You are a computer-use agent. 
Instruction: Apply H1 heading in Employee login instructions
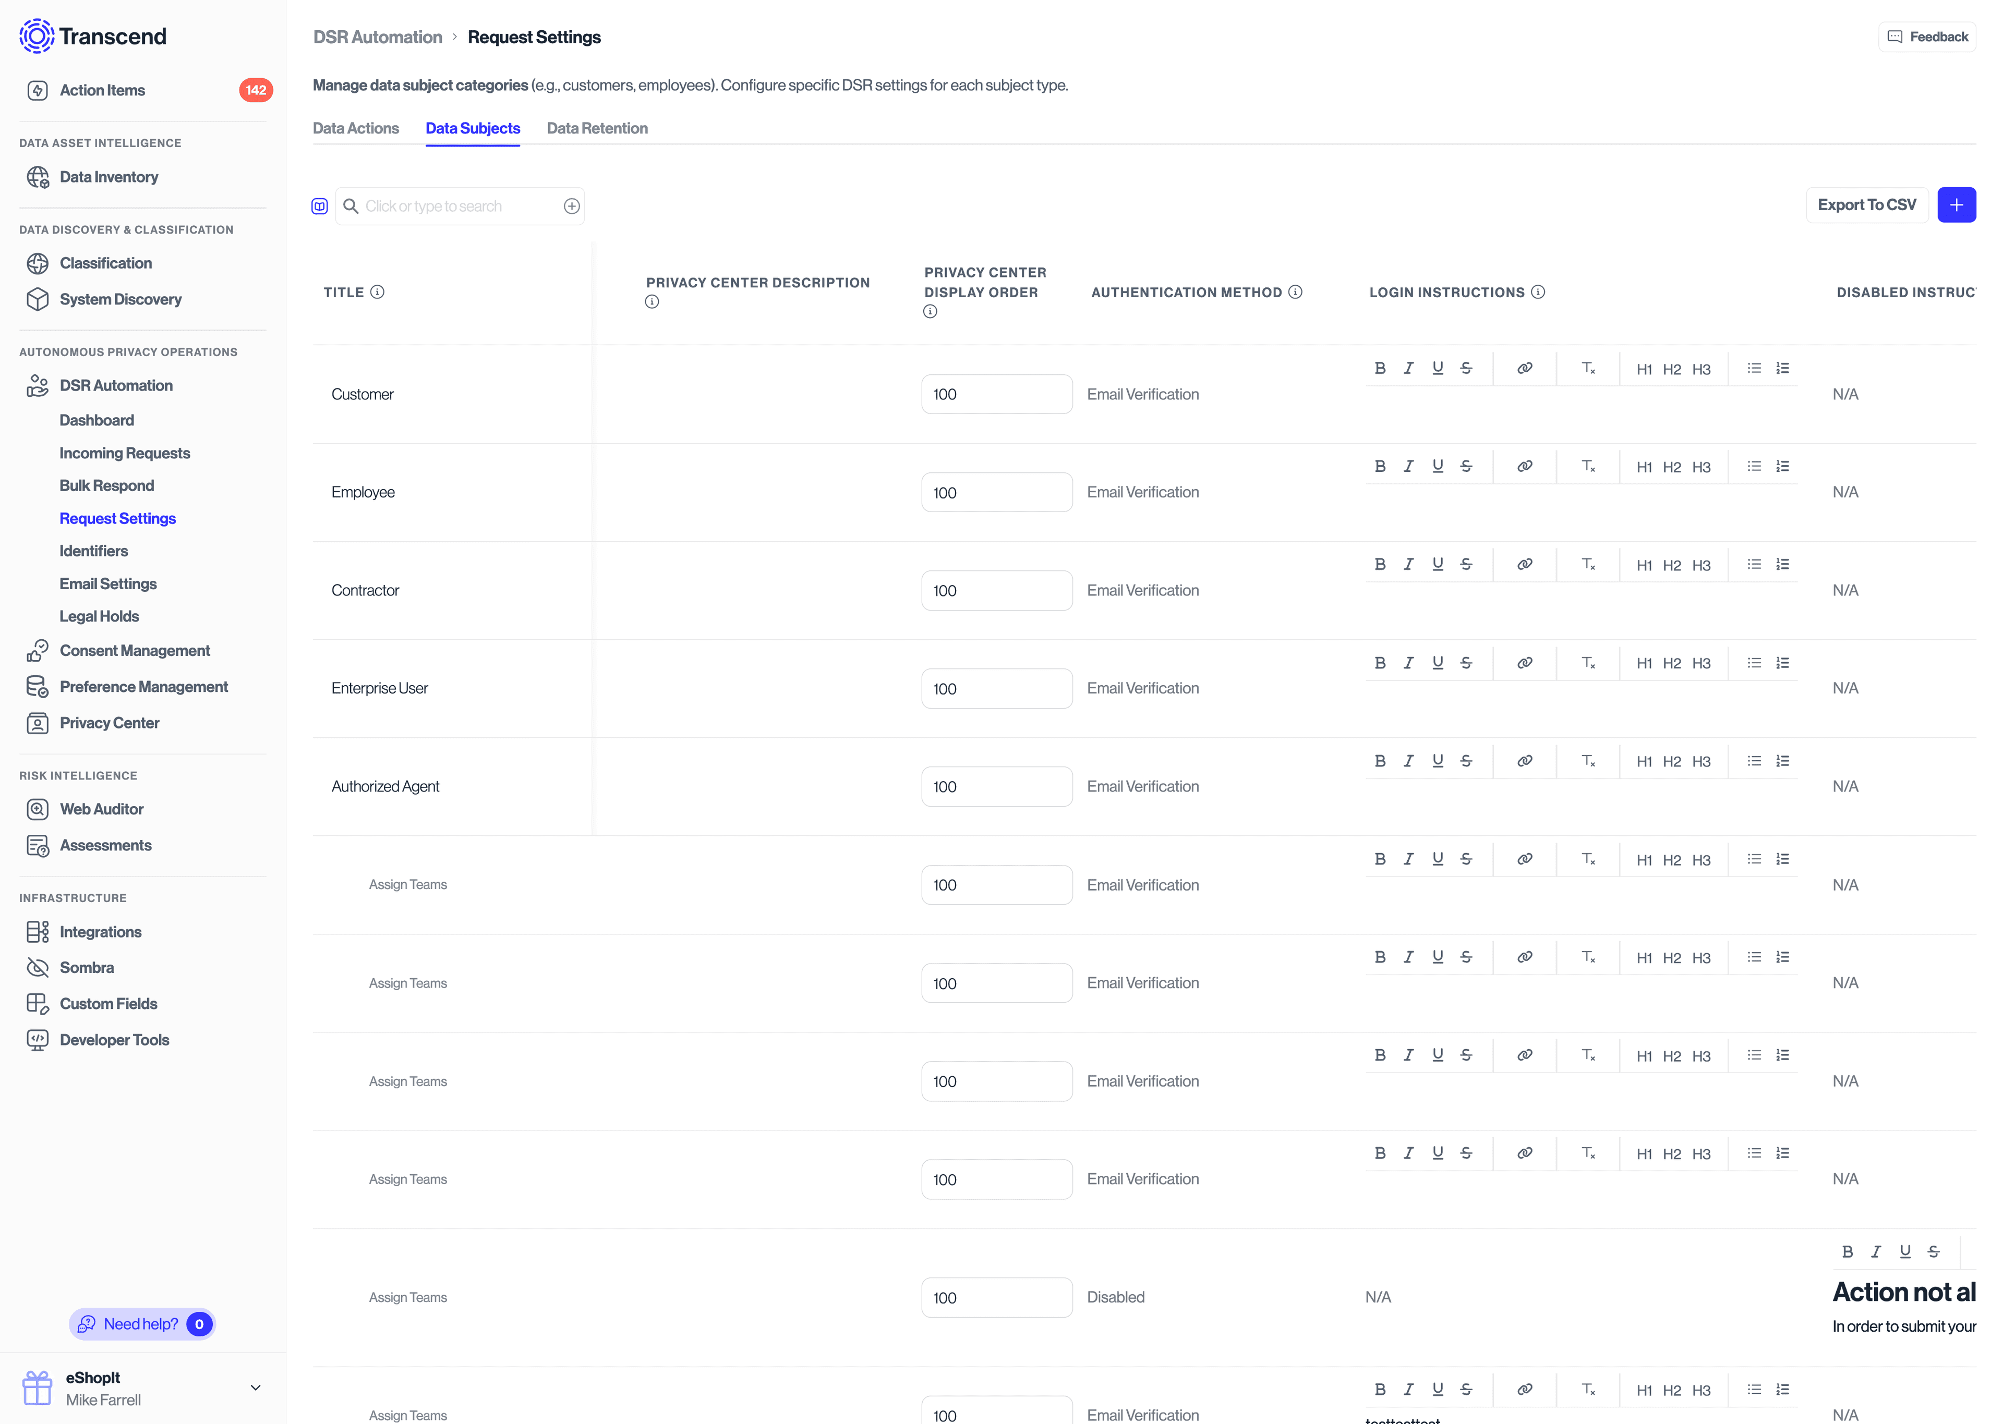[1644, 466]
